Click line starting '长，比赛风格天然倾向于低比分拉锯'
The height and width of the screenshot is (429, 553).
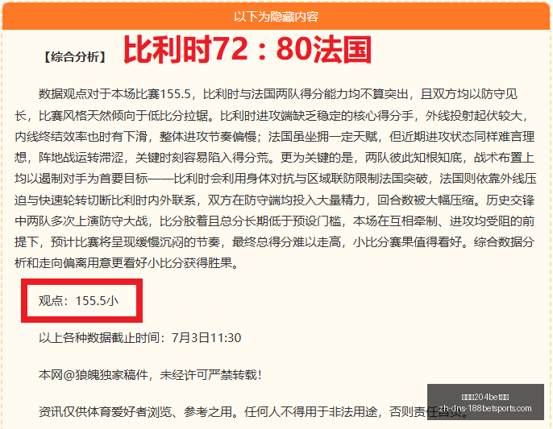[x=272, y=116]
